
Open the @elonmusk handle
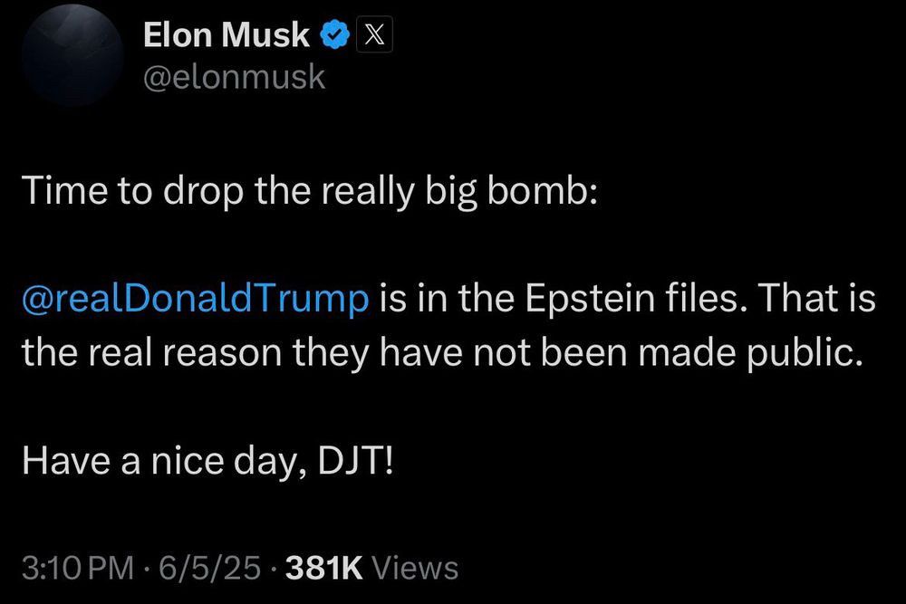pyautogui.click(x=235, y=77)
